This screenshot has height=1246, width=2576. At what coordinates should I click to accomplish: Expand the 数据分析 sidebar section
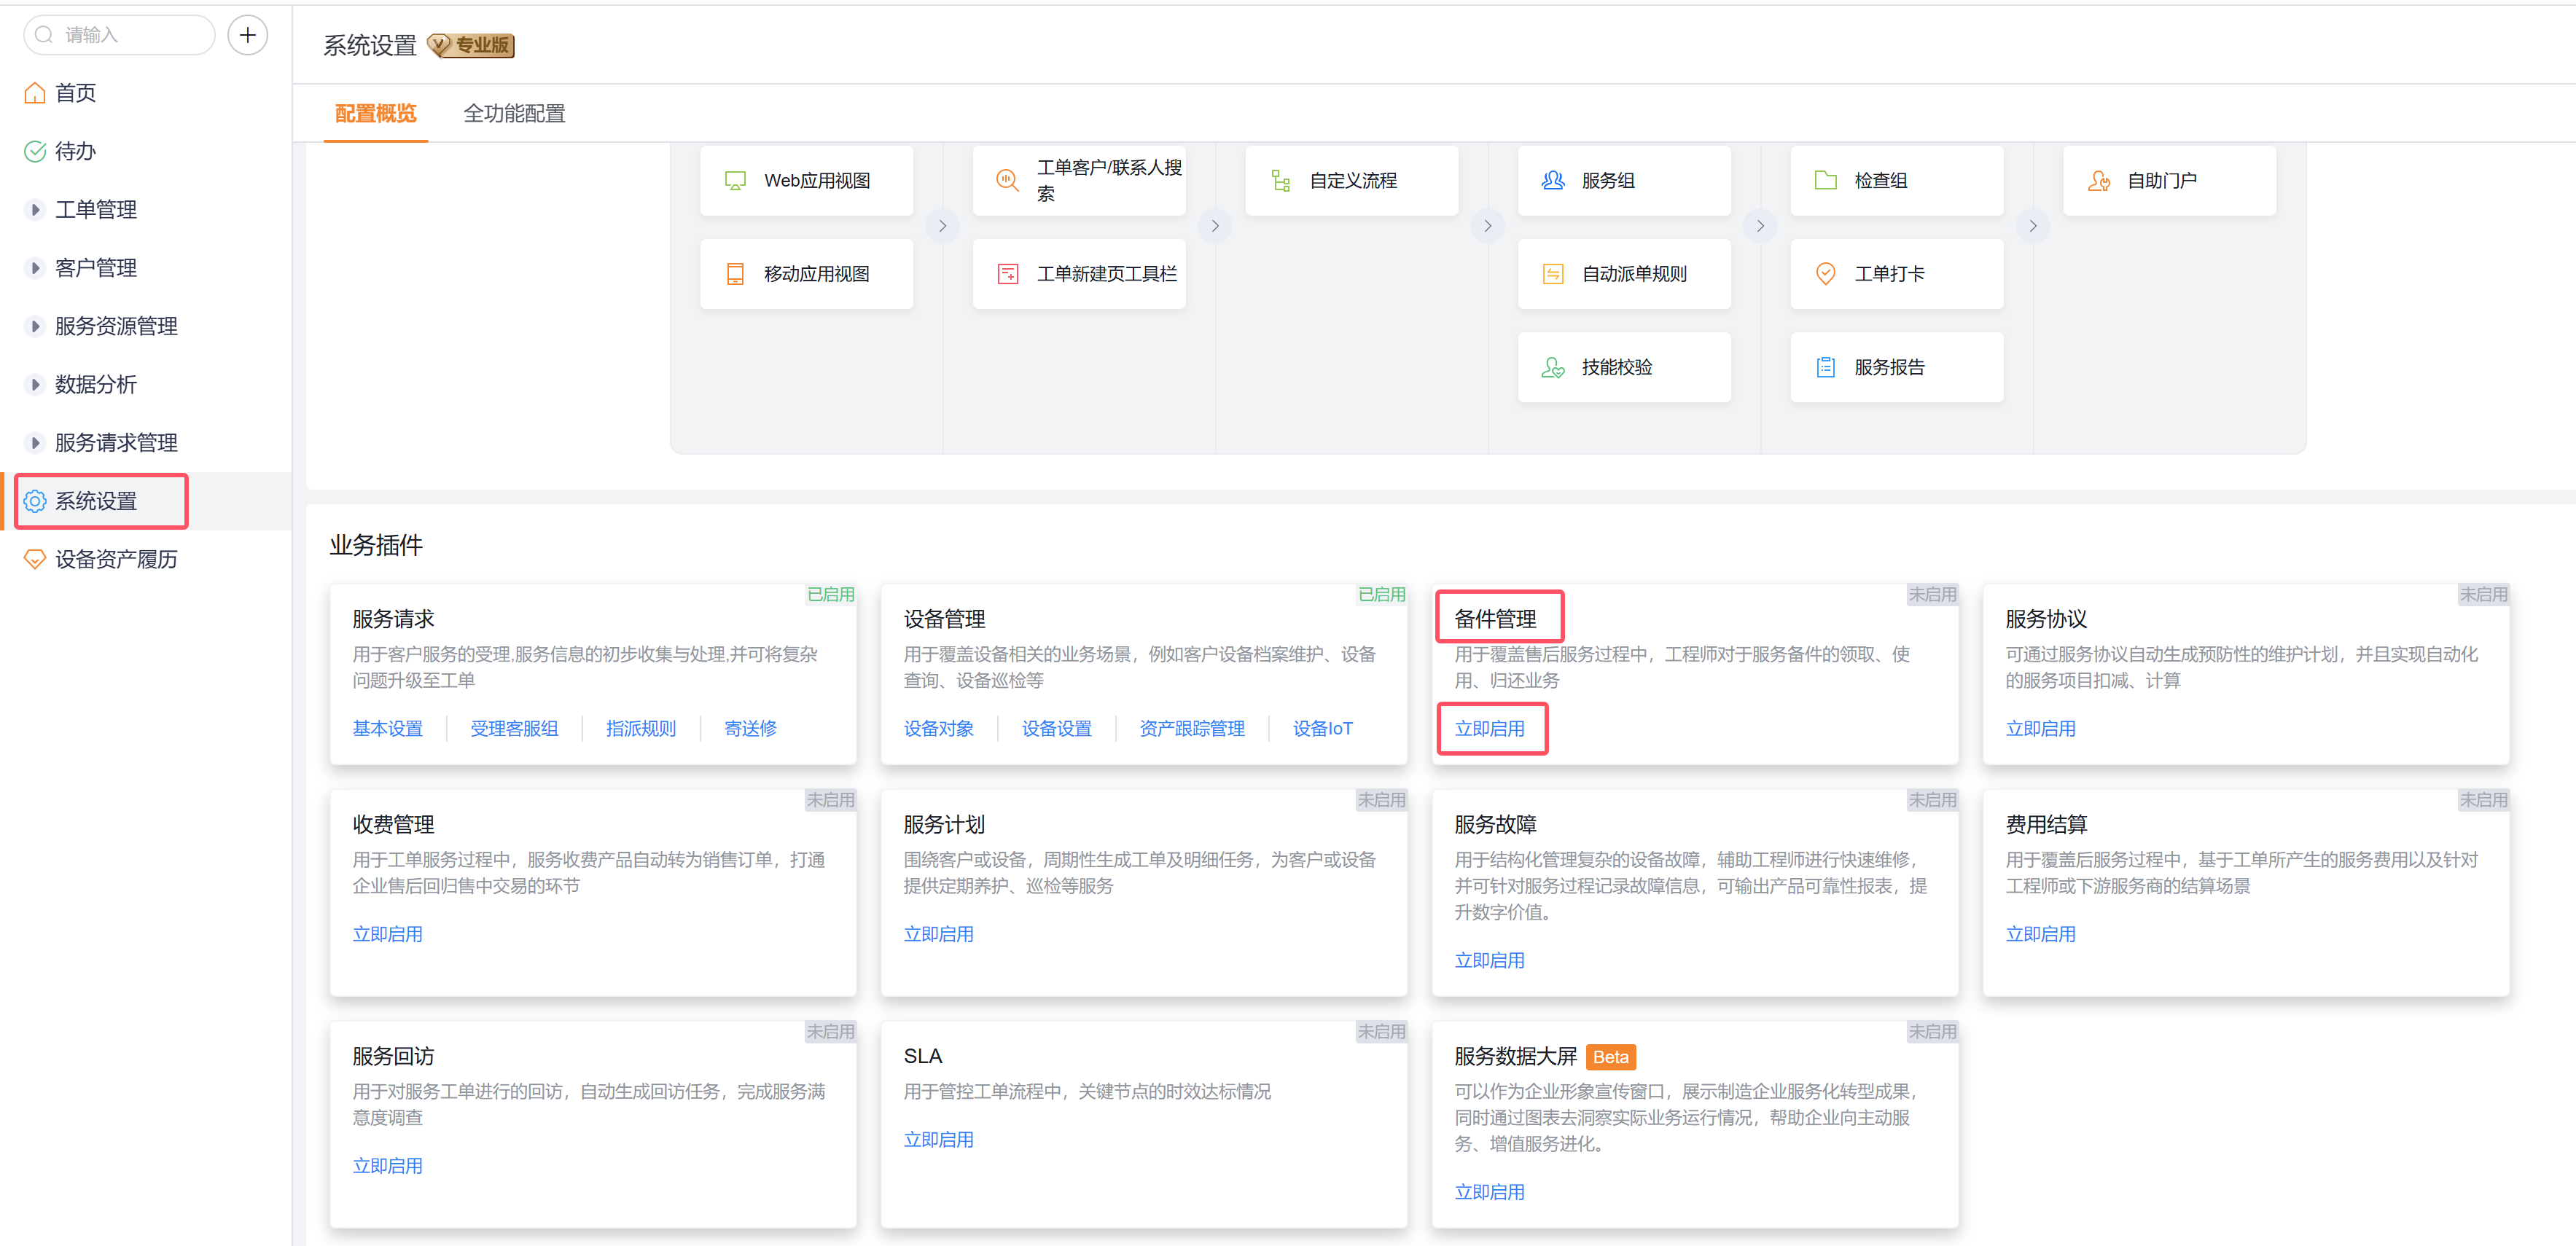35,385
